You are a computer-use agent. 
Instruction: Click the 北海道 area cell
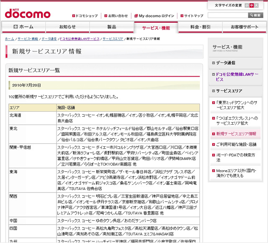[33, 118]
